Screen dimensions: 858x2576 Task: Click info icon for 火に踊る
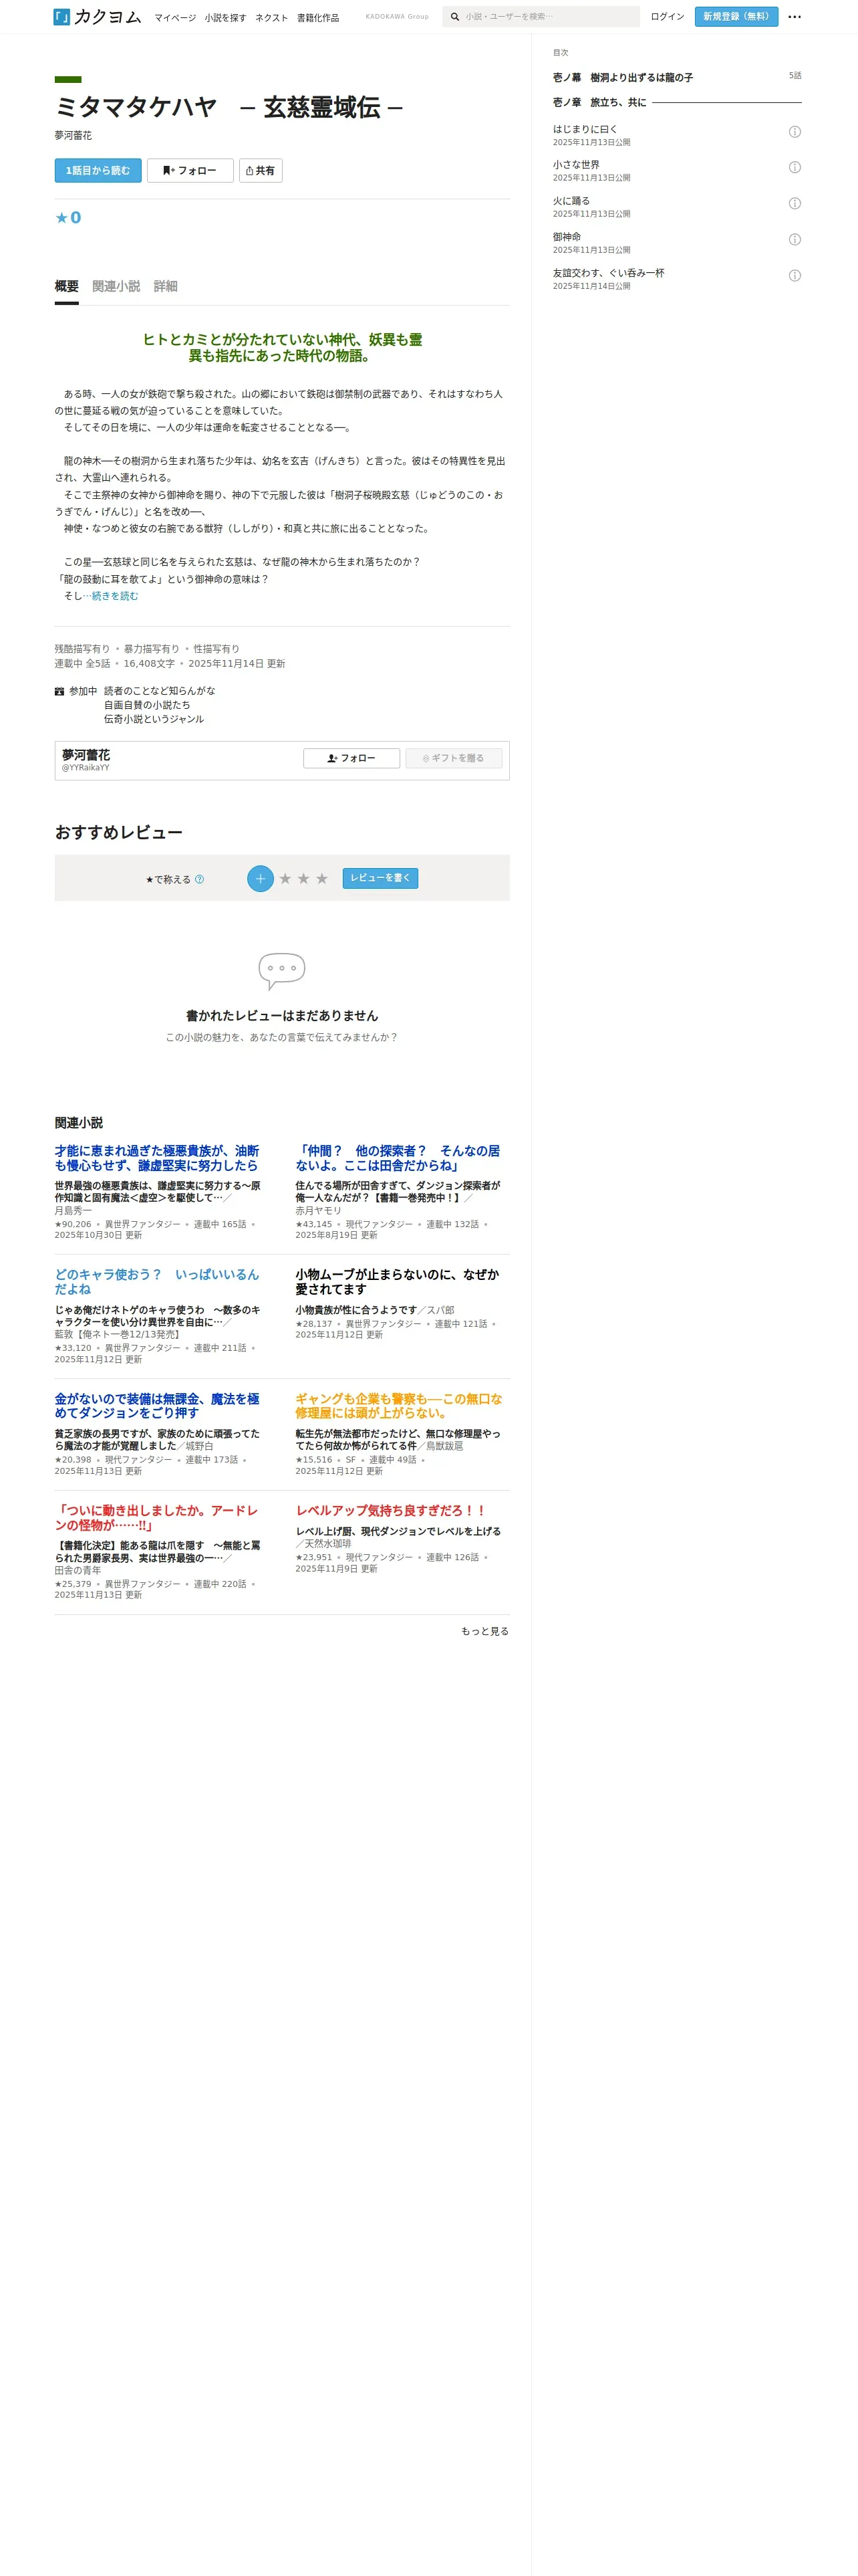pyautogui.click(x=794, y=204)
